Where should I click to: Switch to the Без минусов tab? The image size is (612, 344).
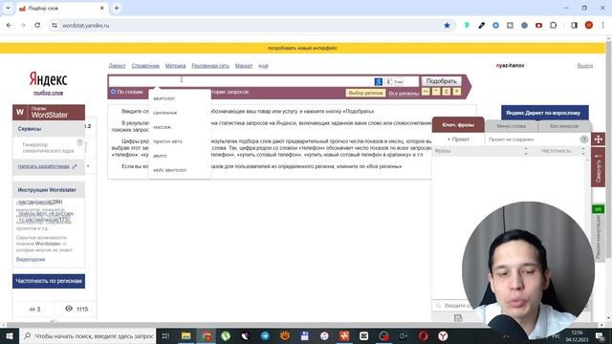564,126
